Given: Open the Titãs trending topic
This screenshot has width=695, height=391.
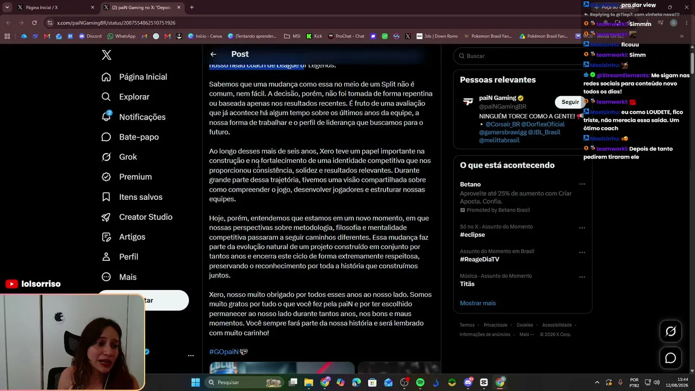Looking at the screenshot, I should (467, 284).
